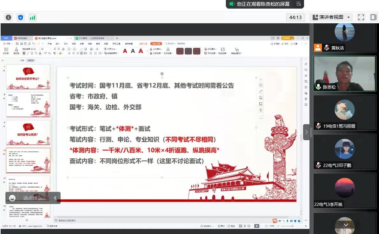Select the 文本工具 ribbon tab
Viewport: 379px width, 234px height.
pos(156,43)
